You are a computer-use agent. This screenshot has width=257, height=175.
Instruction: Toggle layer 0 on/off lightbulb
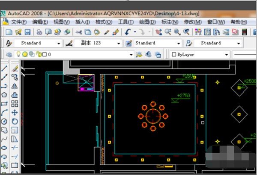(x=18, y=54)
